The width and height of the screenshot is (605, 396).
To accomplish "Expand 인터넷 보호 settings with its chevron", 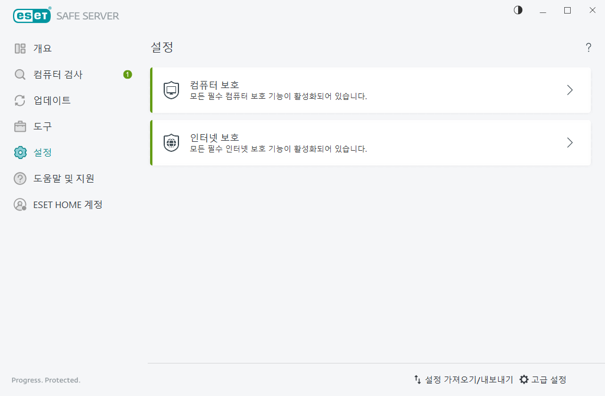I will [569, 142].
